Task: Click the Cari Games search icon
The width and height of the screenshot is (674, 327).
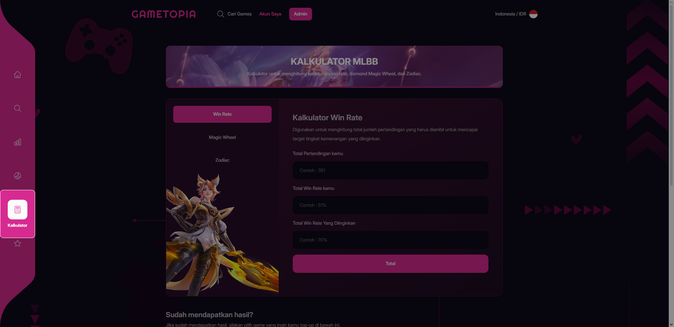Action: pos(220,14)
